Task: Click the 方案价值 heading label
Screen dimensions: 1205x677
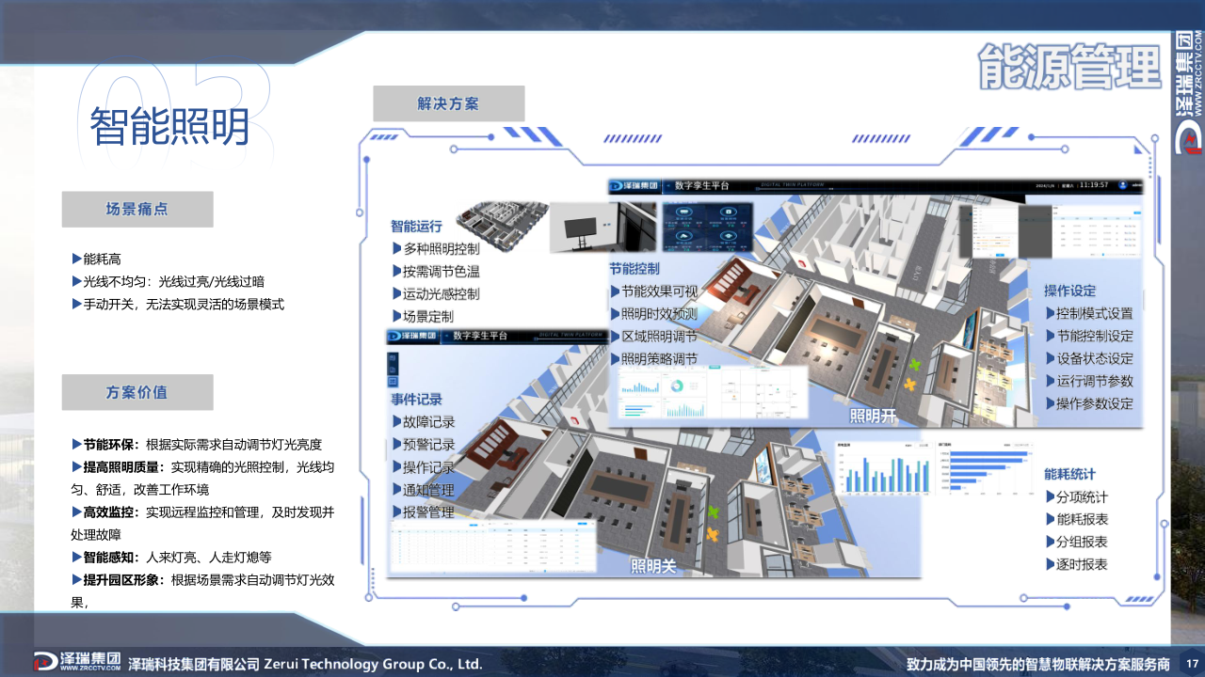Action: pyautogui.click(x=137, y=392)
